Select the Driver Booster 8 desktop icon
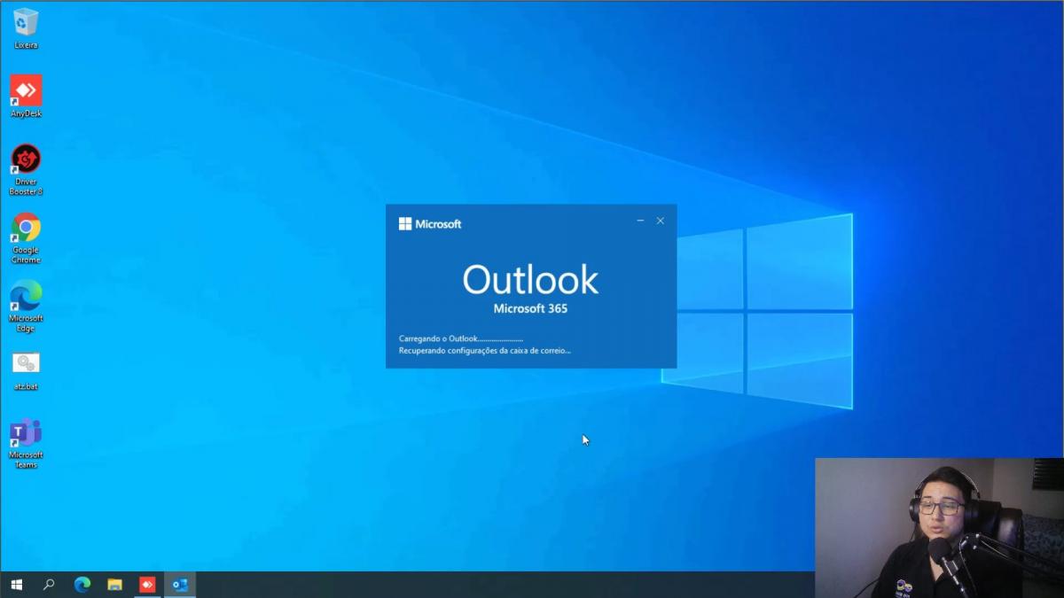Viewport: 1064px width, 598px height. pyautogui.click(x=26, y=169)
